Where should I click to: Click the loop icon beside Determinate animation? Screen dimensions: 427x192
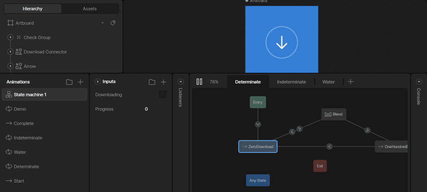(x=9, y=167)
